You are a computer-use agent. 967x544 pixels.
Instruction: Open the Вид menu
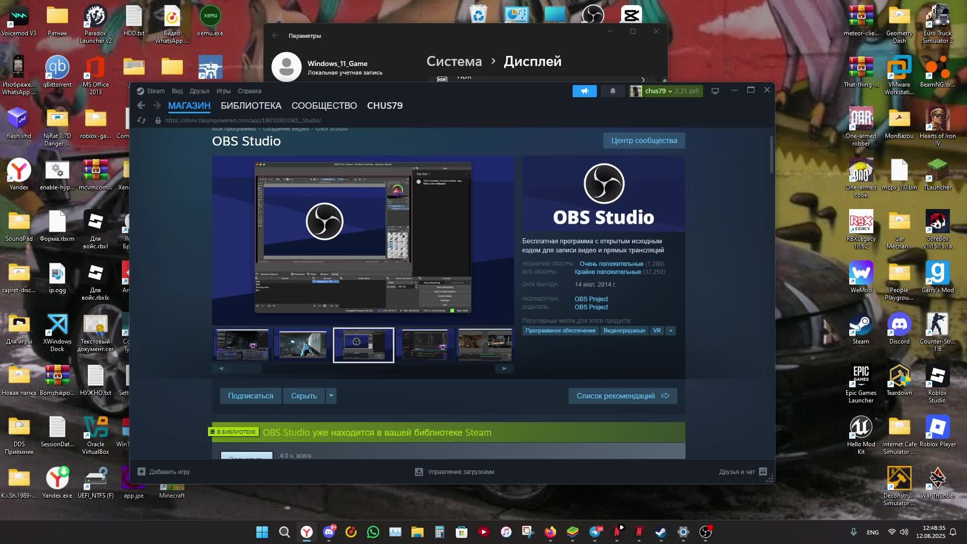pos(177,91)
